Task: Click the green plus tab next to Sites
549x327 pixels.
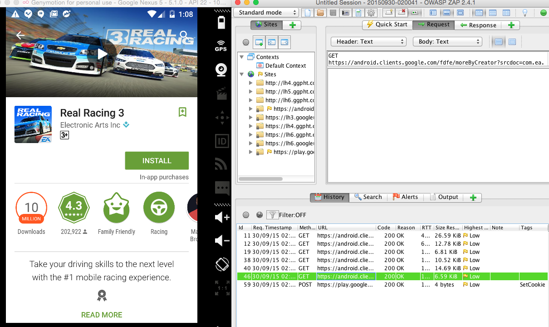Action: [x=292, y=25]
